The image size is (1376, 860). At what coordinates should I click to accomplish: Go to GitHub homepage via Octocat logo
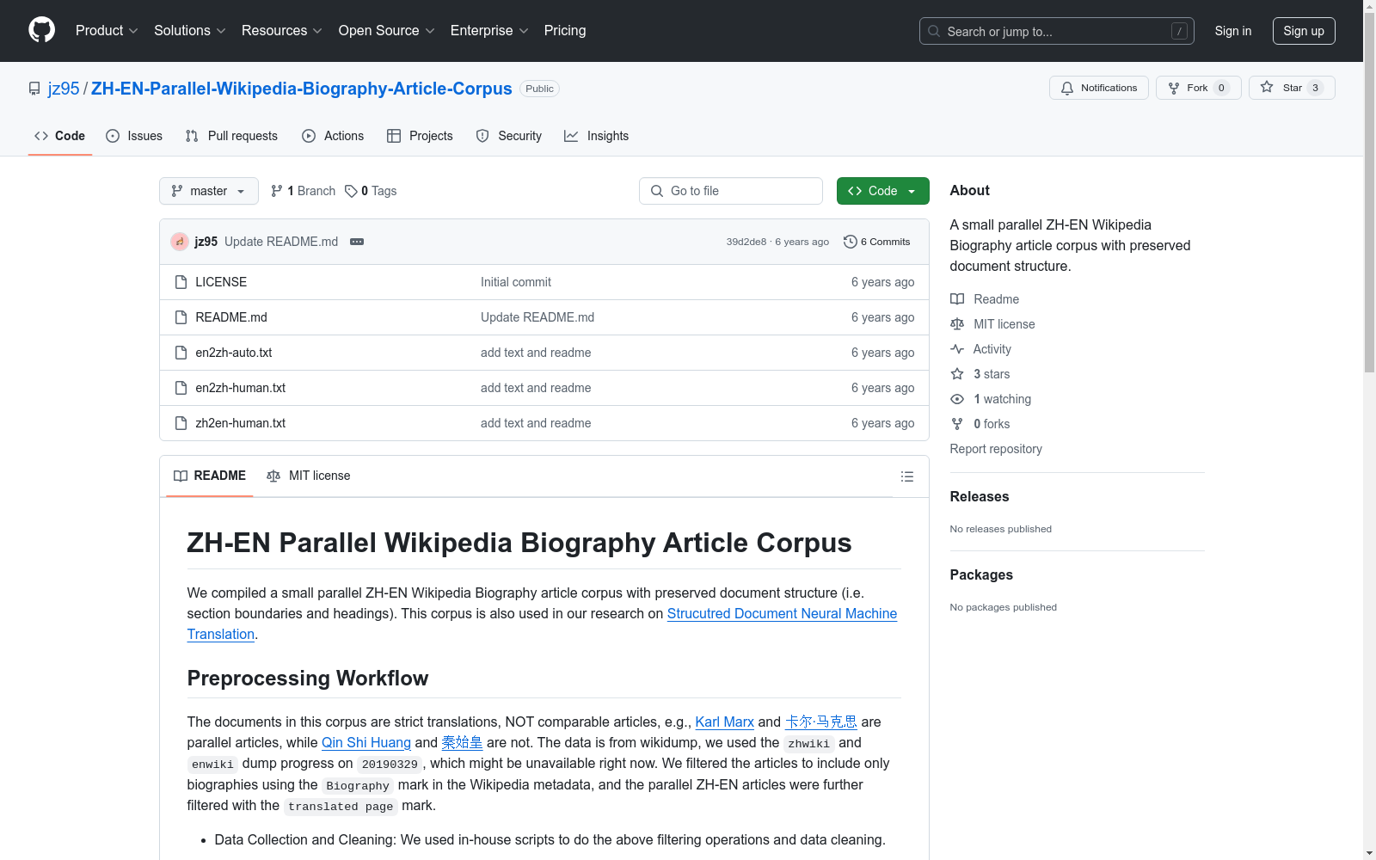(x=41, y=30)
